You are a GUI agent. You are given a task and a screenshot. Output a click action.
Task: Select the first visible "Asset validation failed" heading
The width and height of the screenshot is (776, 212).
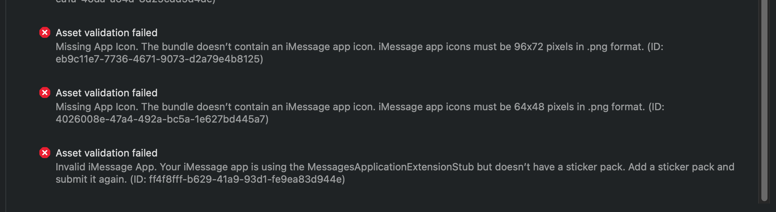tap(107, 33)
